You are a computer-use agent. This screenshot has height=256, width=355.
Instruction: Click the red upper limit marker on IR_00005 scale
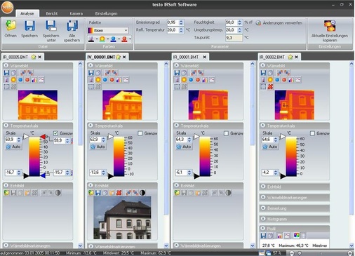[43, 137]
